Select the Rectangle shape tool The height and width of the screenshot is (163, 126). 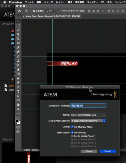tap(18, 100)
